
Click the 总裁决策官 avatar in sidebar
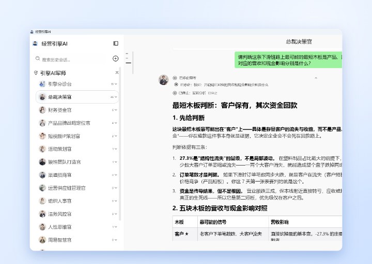click(42, 97)
